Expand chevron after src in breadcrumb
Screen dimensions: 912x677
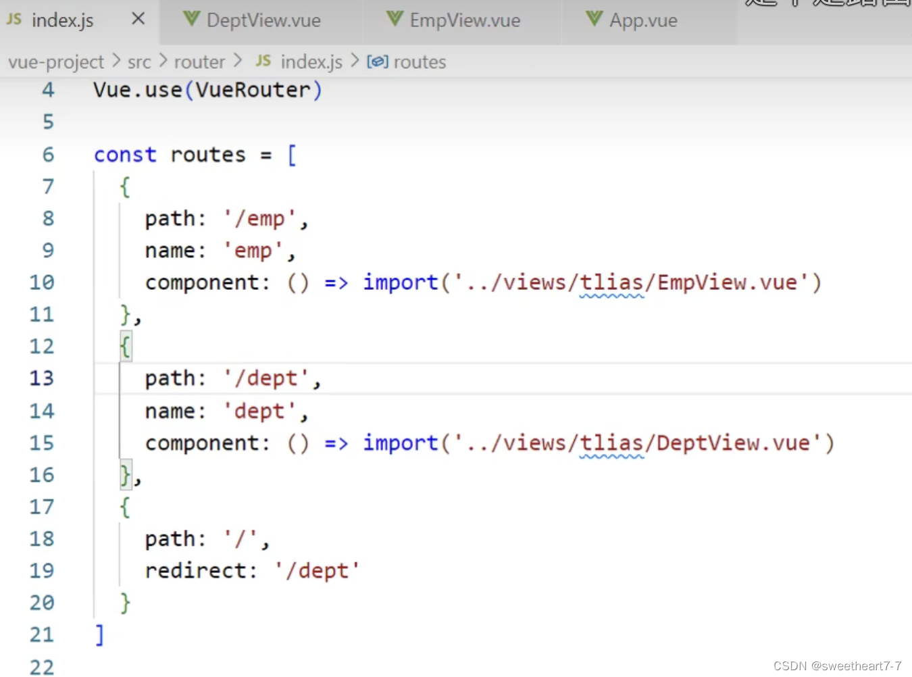click(x=163, y=61)
